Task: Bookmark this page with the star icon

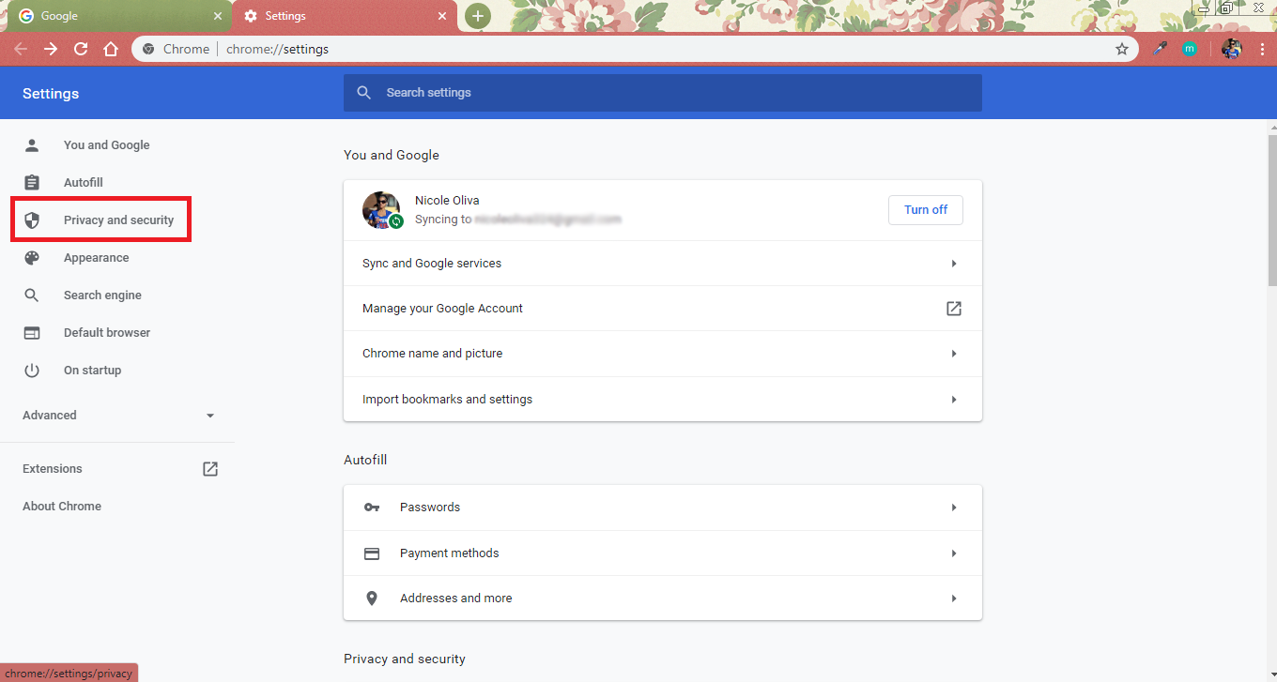Action: pos(1122,49)
